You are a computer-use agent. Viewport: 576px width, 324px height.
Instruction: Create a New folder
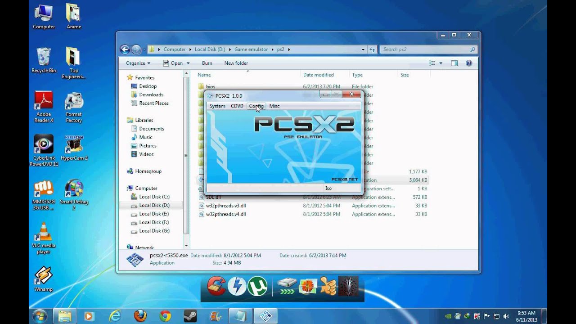coord(236,63)
